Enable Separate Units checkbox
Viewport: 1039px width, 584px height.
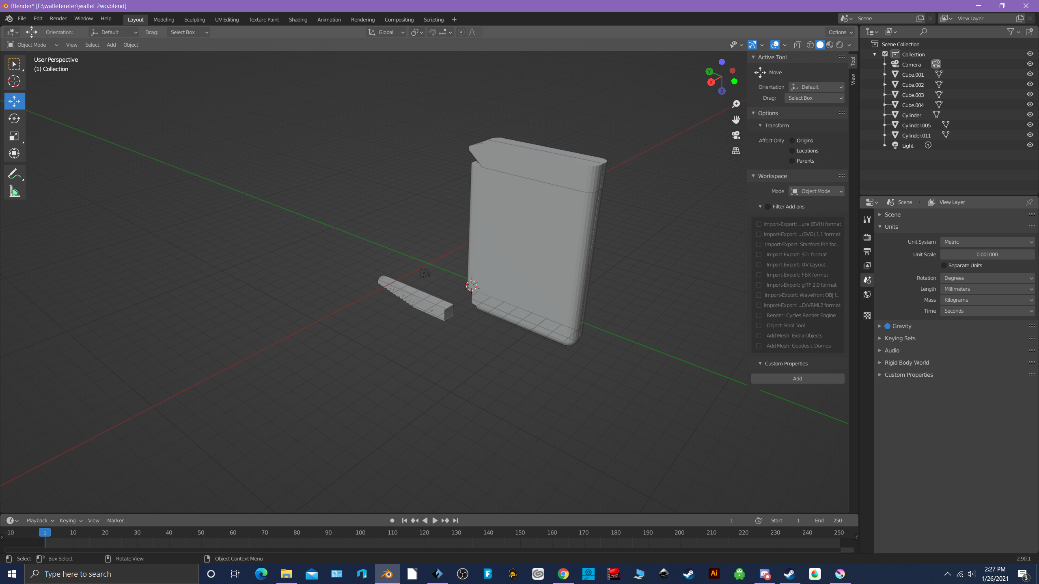(x=944, y=265)
